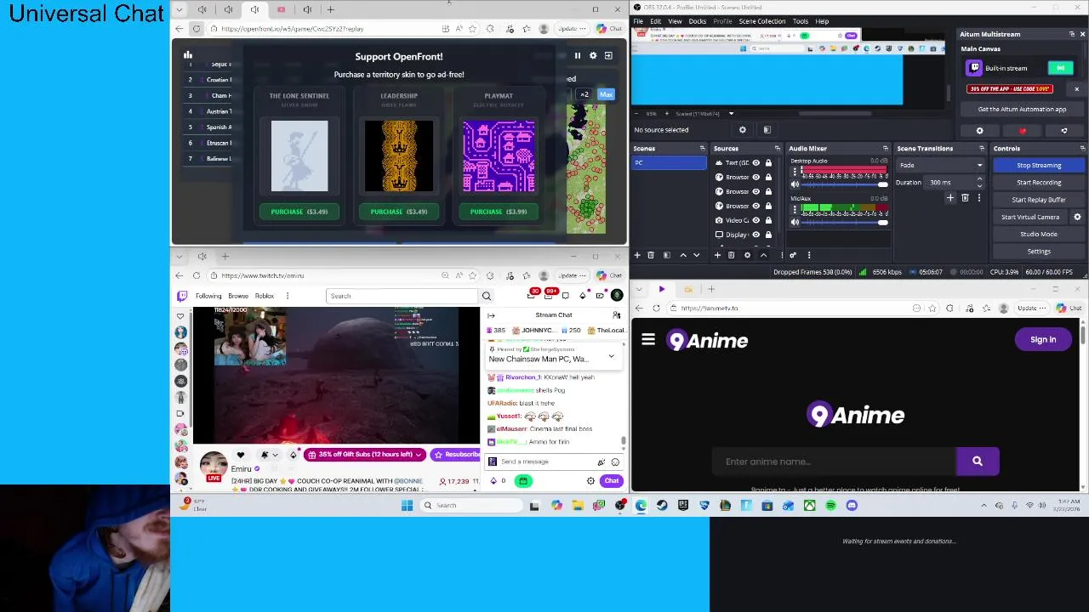This screenshot has width=1089, height=612.
Task: Add a new source in OBS Sources dock
Action: [x=717, y=255]
